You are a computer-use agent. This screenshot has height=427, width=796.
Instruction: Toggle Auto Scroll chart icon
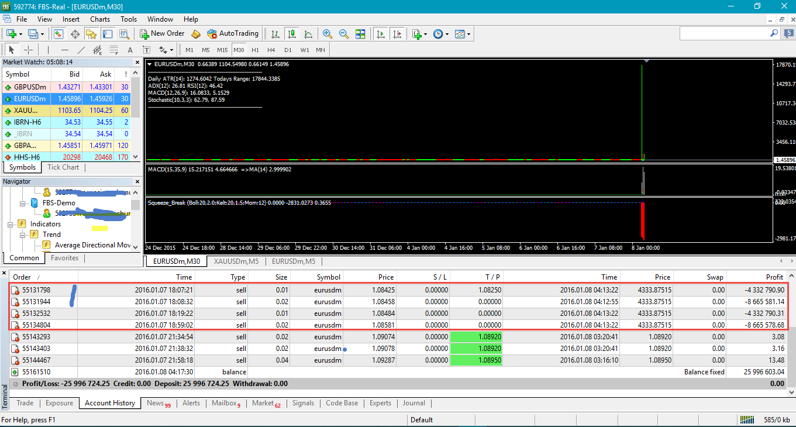381,34
